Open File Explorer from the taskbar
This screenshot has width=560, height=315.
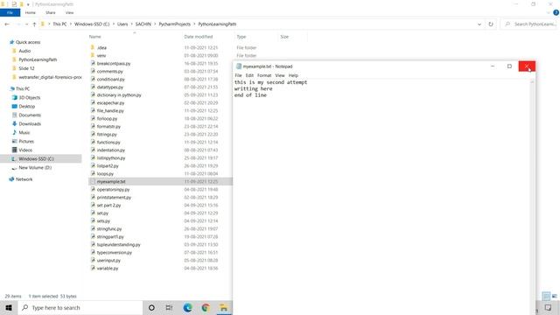(x=224, y=307)
